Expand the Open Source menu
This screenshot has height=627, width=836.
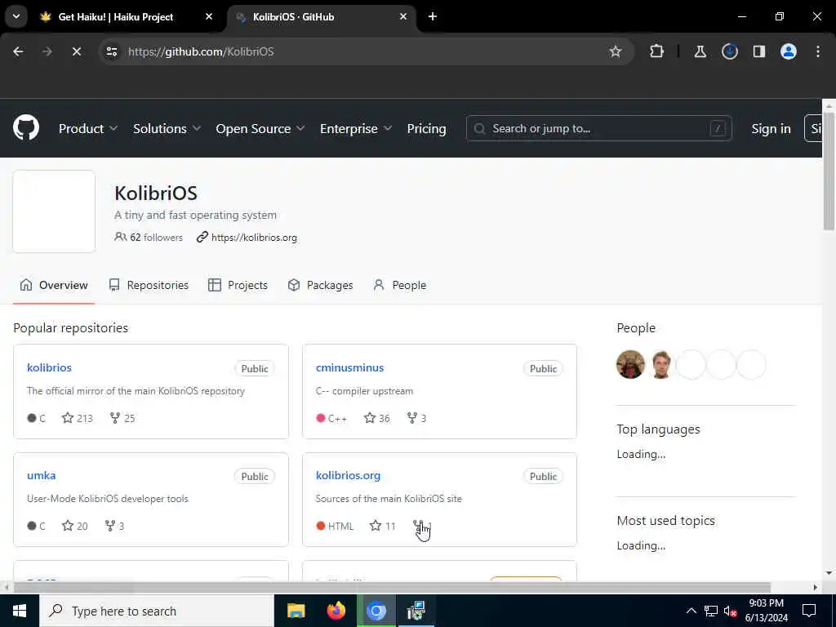coord(260,128)
